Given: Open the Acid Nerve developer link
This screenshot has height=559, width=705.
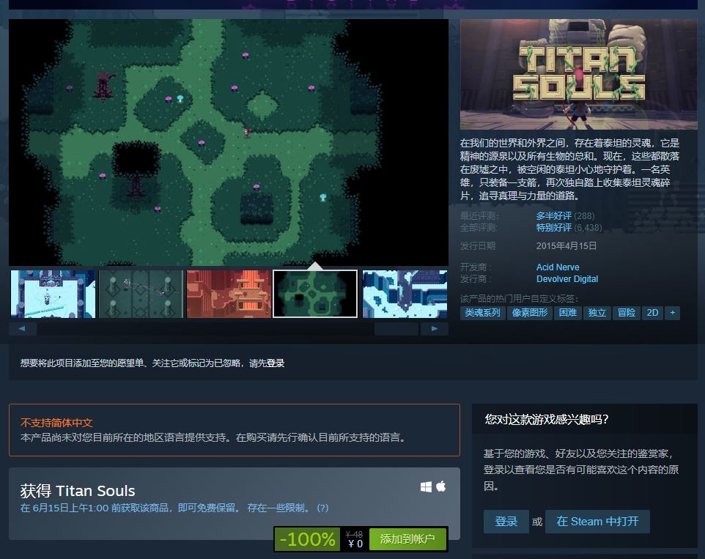Looking at the screenshot, I should pos(558,267).
